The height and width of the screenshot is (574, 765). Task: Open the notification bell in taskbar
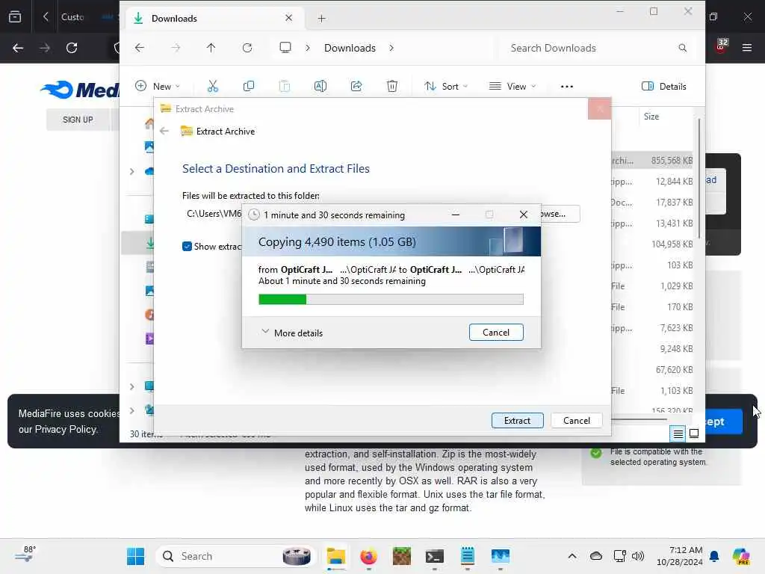[x=714, y=556]
